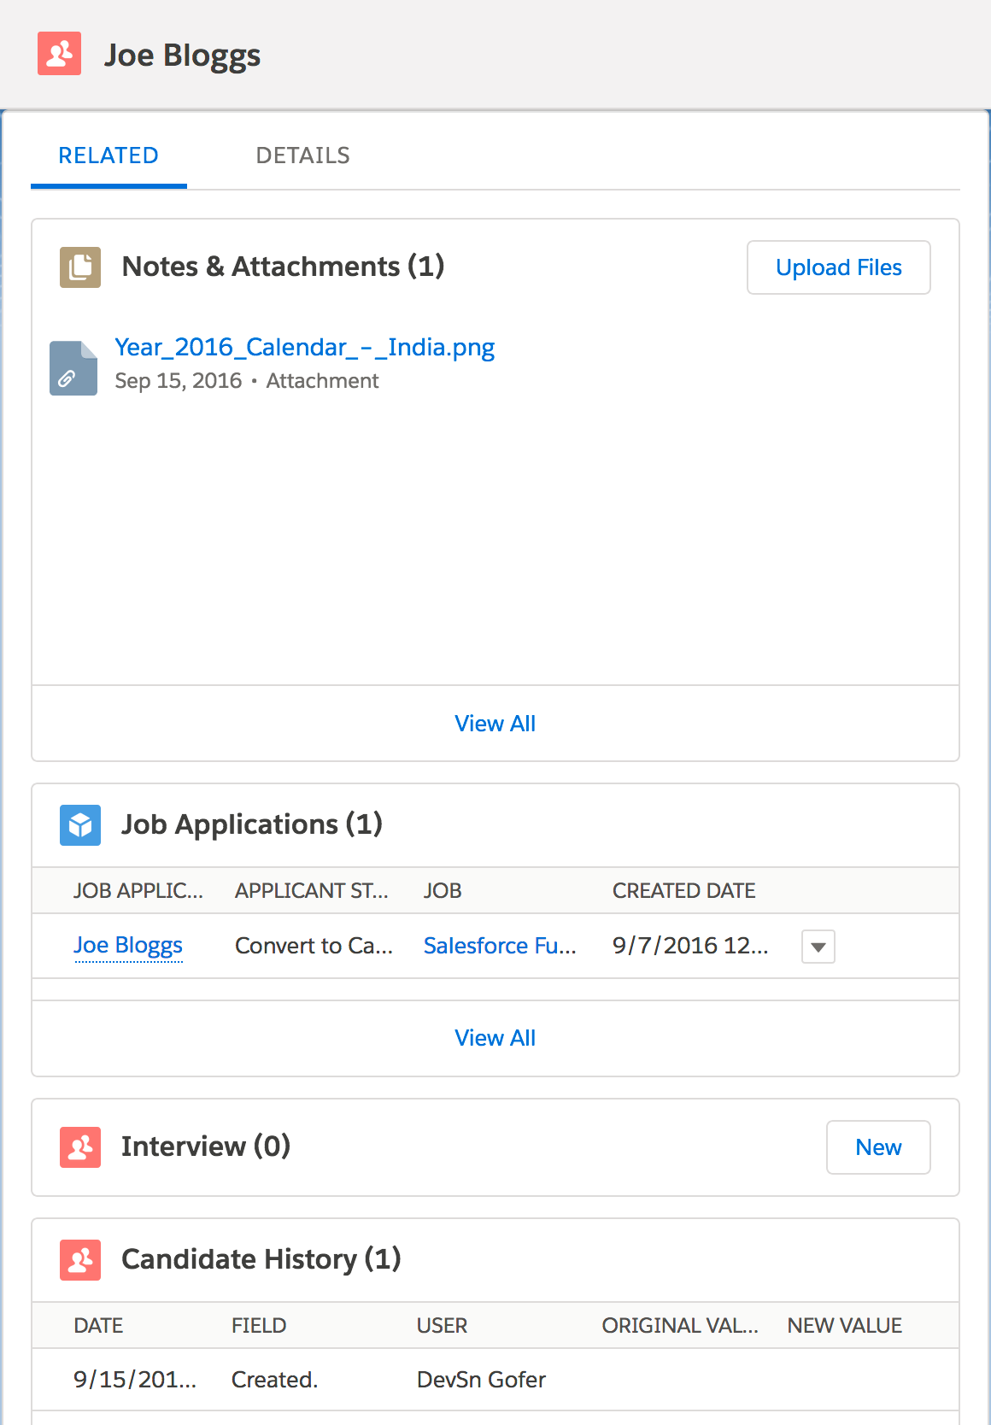Click the Notes & Attachments (1) heading
The width and height of the screenshot is (991, 1425).
coord(283,267)
